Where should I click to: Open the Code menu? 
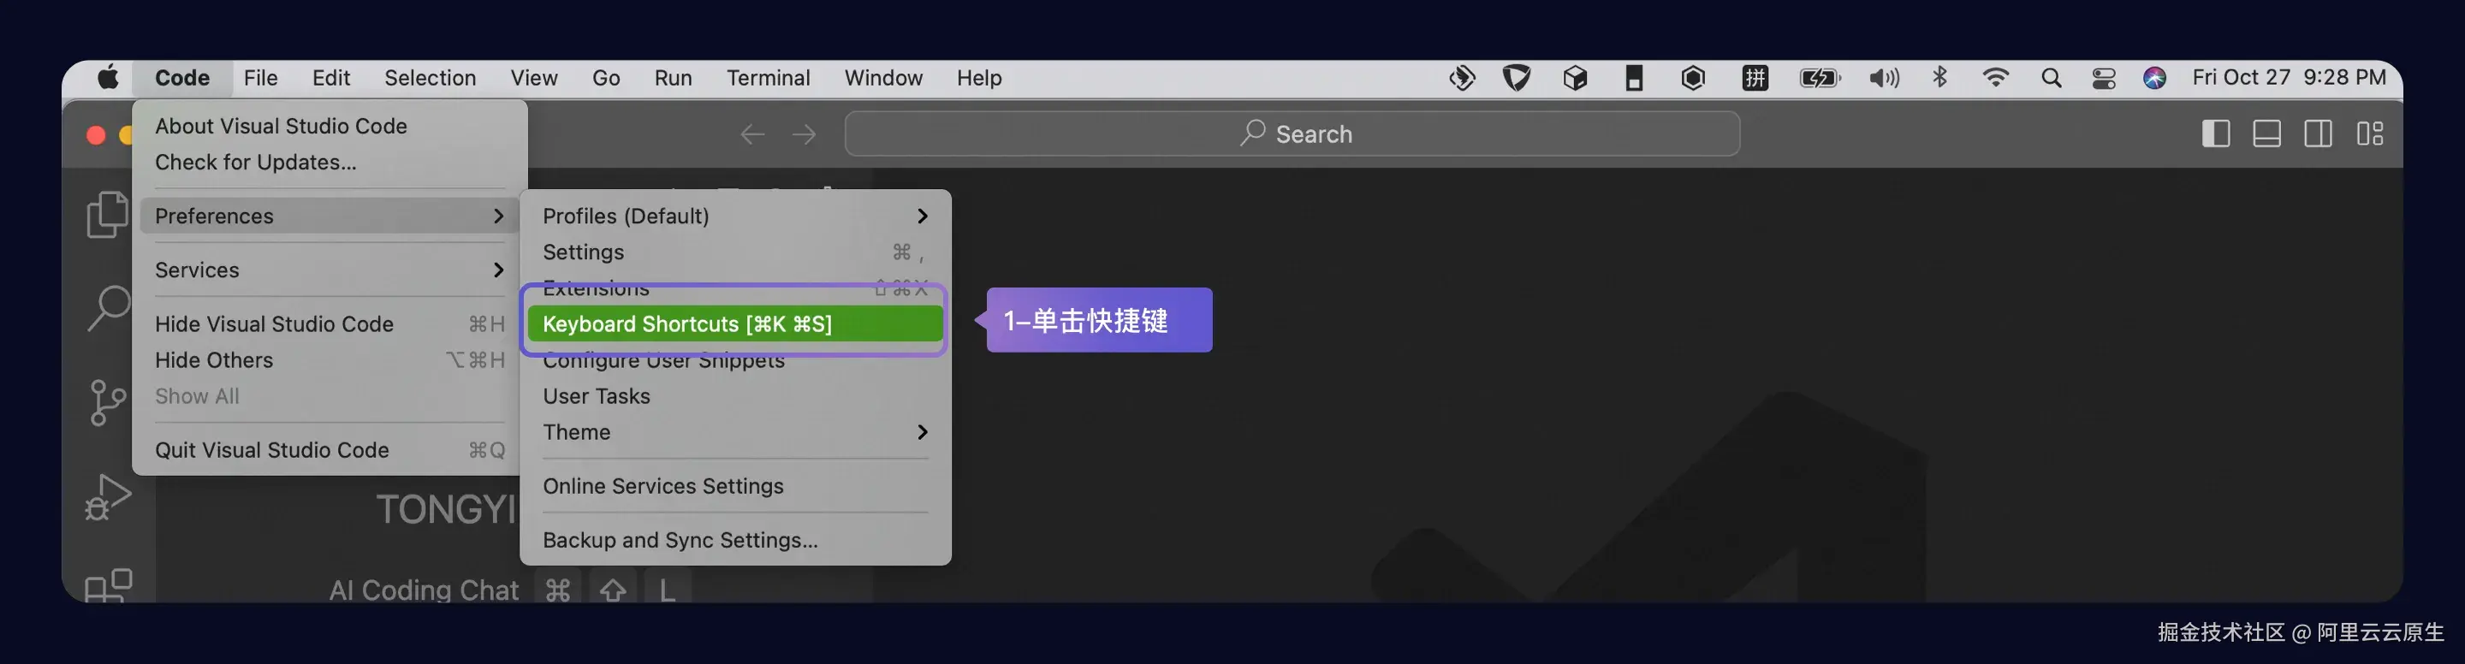click(x=181, y=78)
